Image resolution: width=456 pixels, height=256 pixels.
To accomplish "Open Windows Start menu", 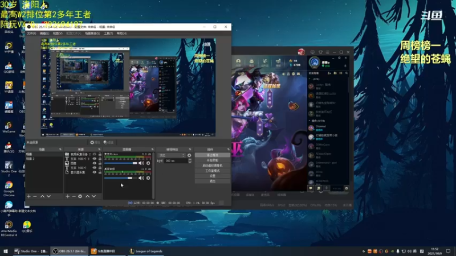I will (5, 251).
